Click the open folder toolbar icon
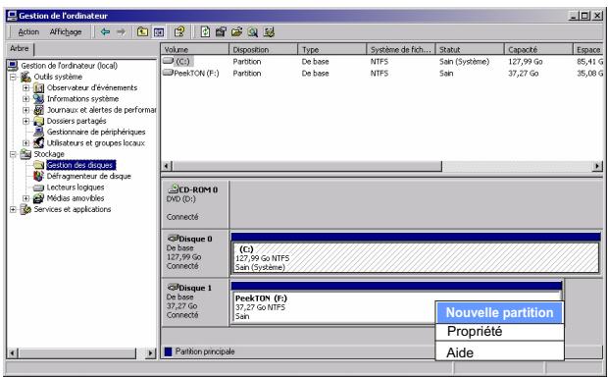The image size is (608, 378). click(x=236, y=31)
